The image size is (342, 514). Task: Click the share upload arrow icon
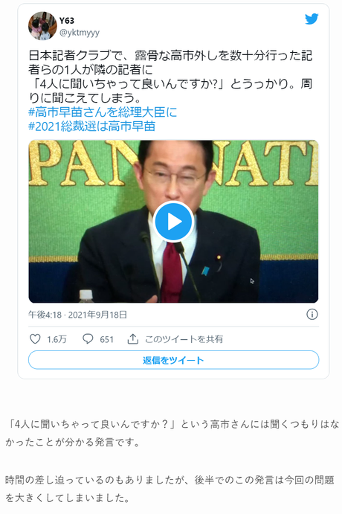point(132,338)
